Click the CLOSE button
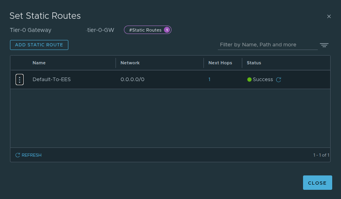Image resolution: width=341 pixels, height=199 pixels. [x=317, y=183]
